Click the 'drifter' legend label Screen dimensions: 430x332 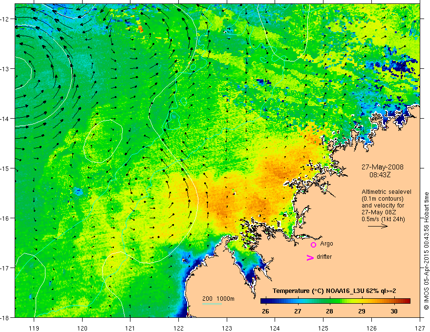click(324, 257)
